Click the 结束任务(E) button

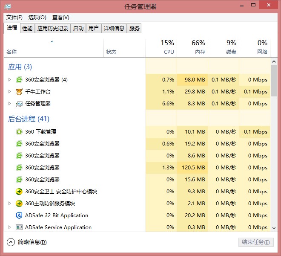(256, 242)
